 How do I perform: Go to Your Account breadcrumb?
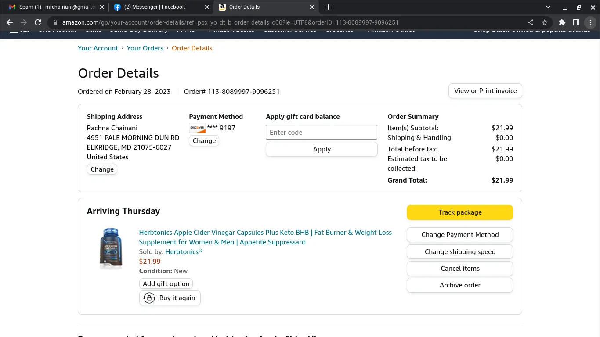coord(98,48)
